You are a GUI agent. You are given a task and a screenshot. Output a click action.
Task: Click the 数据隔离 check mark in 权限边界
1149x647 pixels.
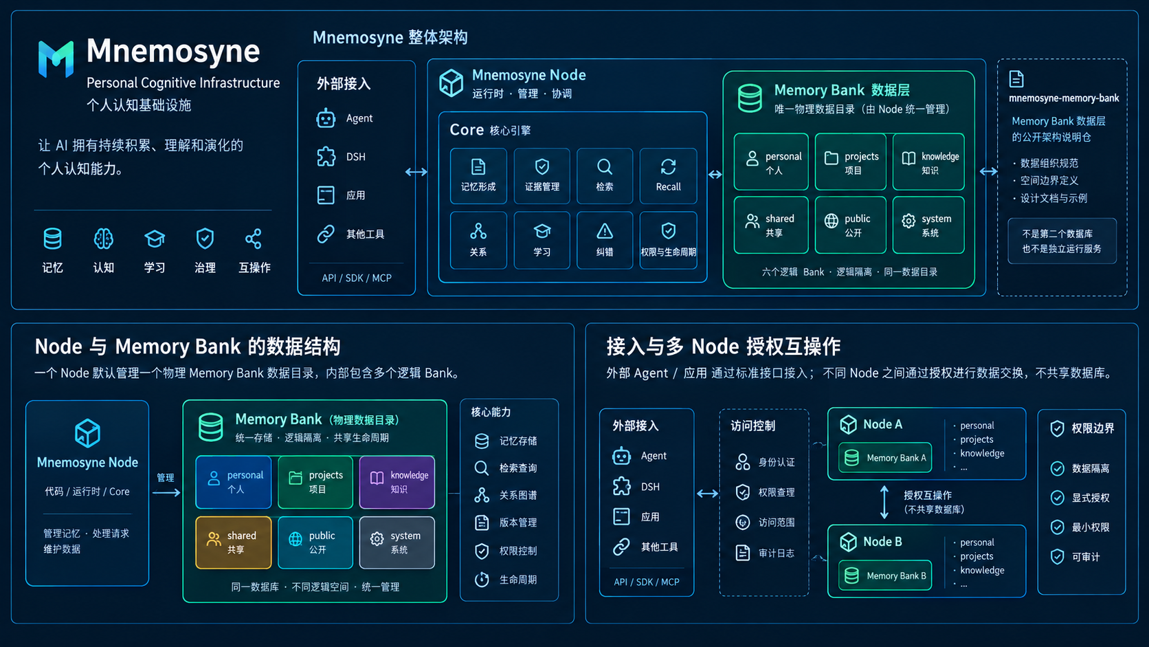click(x=1058, y=468)
